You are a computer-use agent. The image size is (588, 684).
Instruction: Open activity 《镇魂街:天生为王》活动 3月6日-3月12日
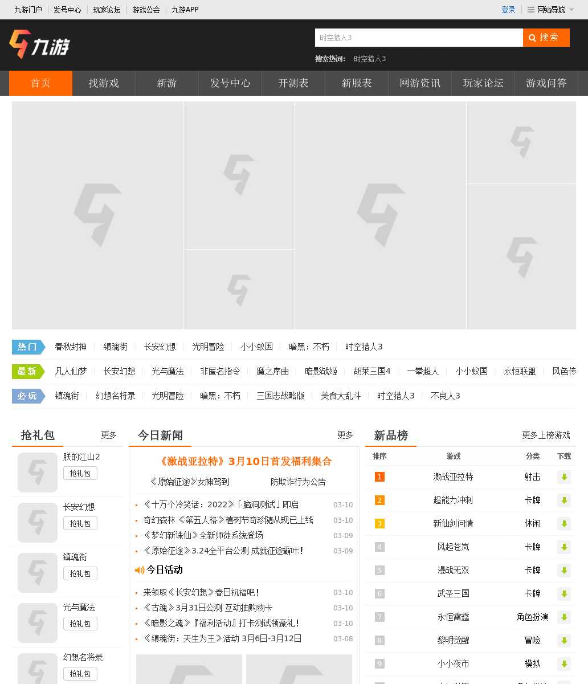[x=222, y=638]
